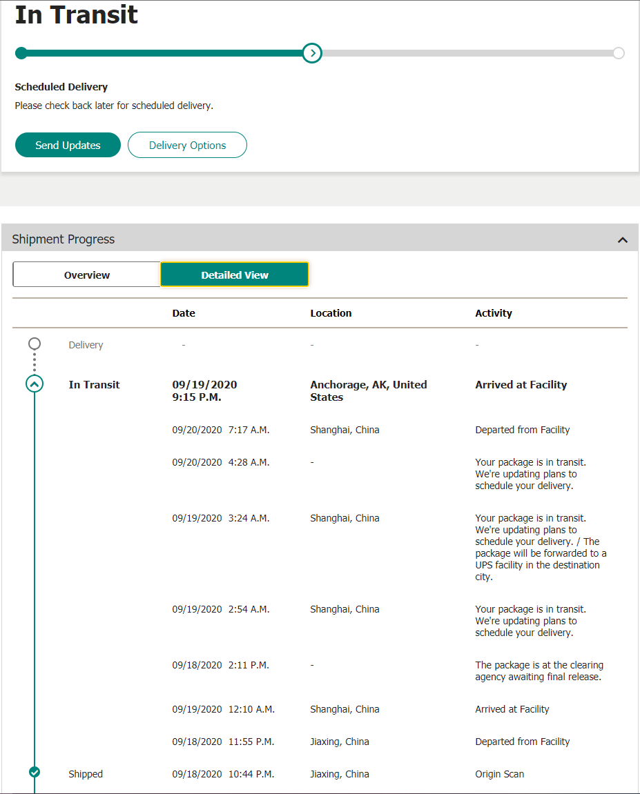Screen dimensions: 640x794
Task: Click the Shipped status label
Action: pyautogui.click(x=86, y=774)
